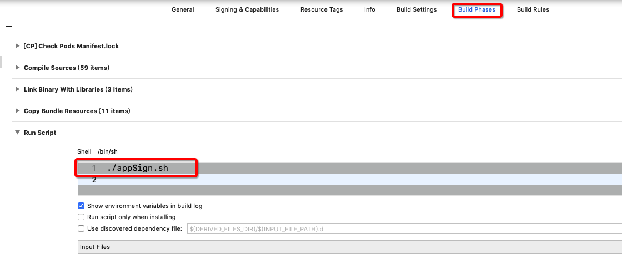This screenshot has width=622, height=254.
Task: Enable Run script only when installing
Action: click(x=81, y=217)
